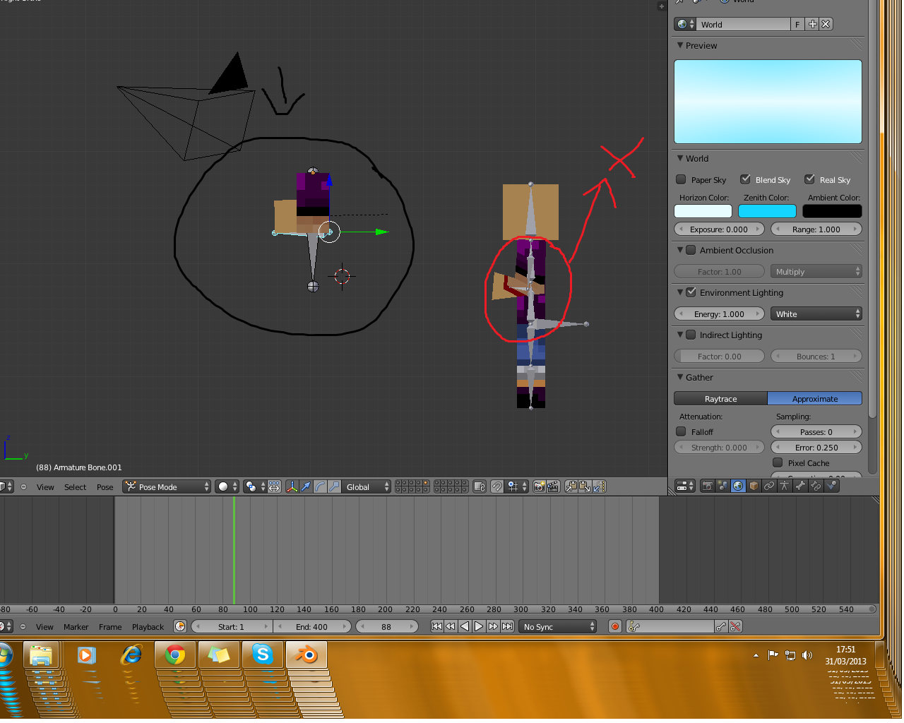
Task: Open the Object properties cube tab
Action: point(754,486)
